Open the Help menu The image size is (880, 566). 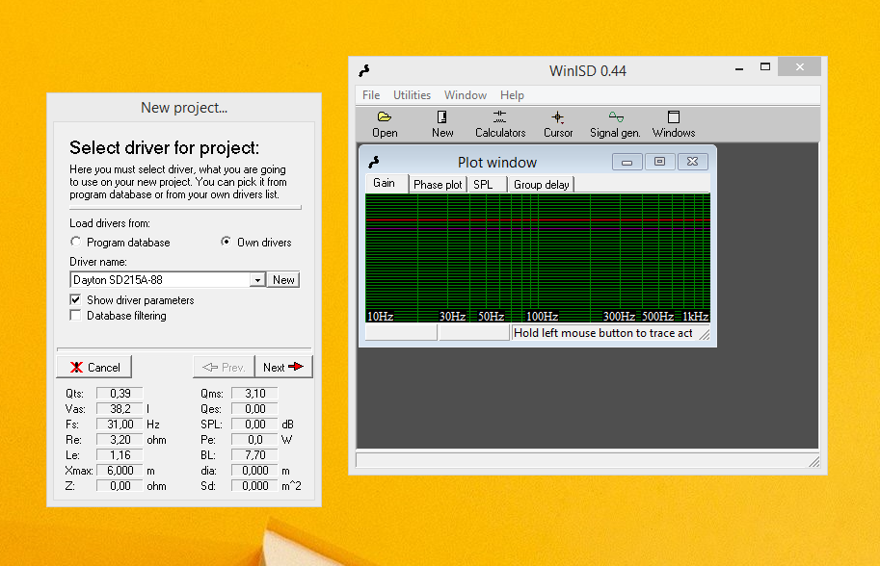coord(512,95)
